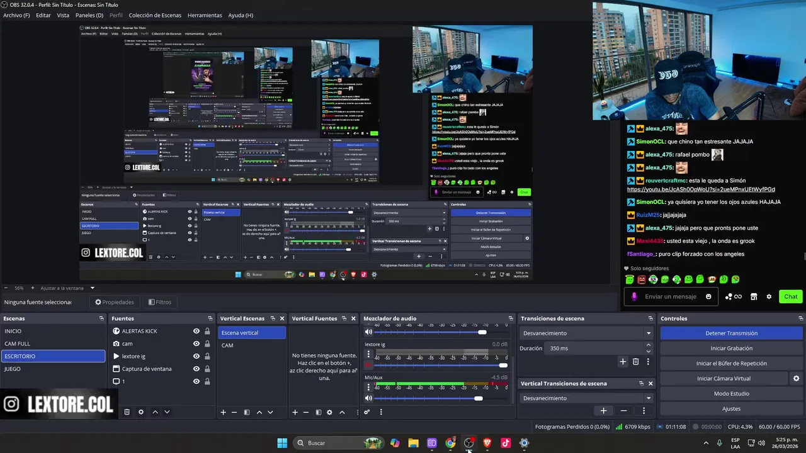Open gear icon in Vertical Fuentes toolbar

(329, 412)
